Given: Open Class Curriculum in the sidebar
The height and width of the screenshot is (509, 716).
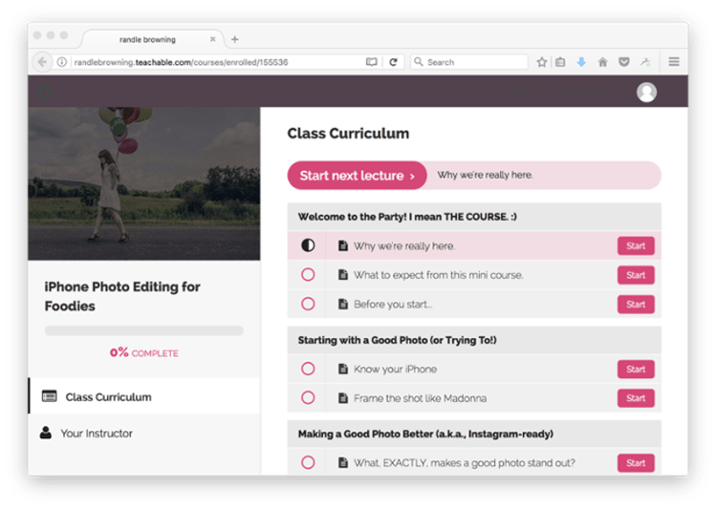Looking at the screenshot, I should (144, 396).
